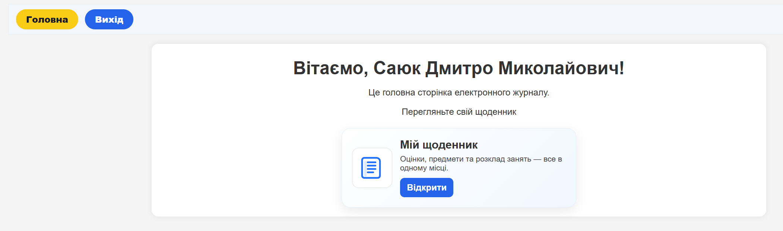Open the diary with the Відкрити button
The width and height of the screenshot is (783, 231).
pos(426,188)
